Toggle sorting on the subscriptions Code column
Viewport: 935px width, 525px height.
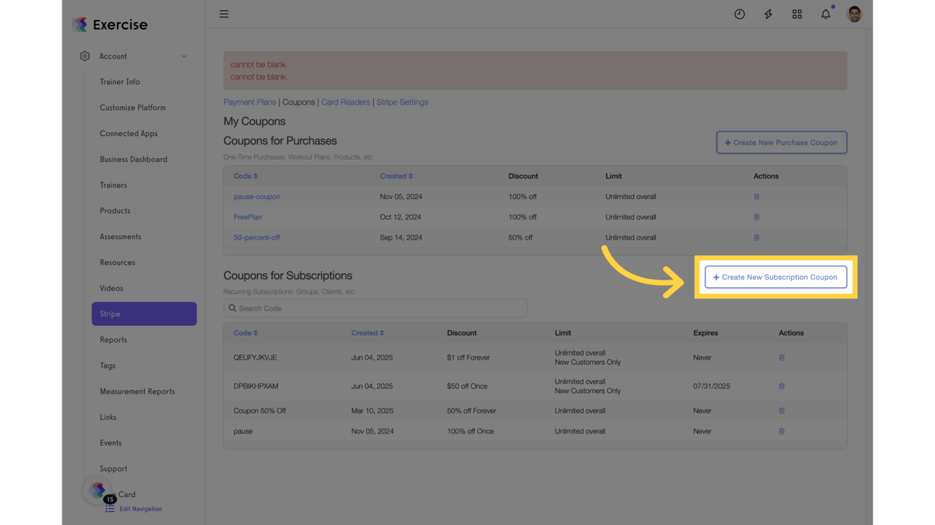(245, 333)
